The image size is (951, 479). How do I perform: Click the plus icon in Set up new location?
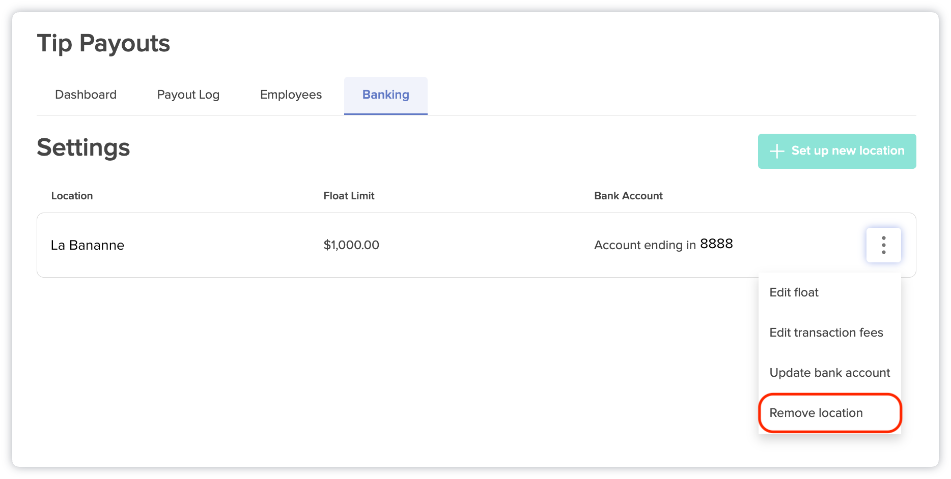[x=776, y=151]
